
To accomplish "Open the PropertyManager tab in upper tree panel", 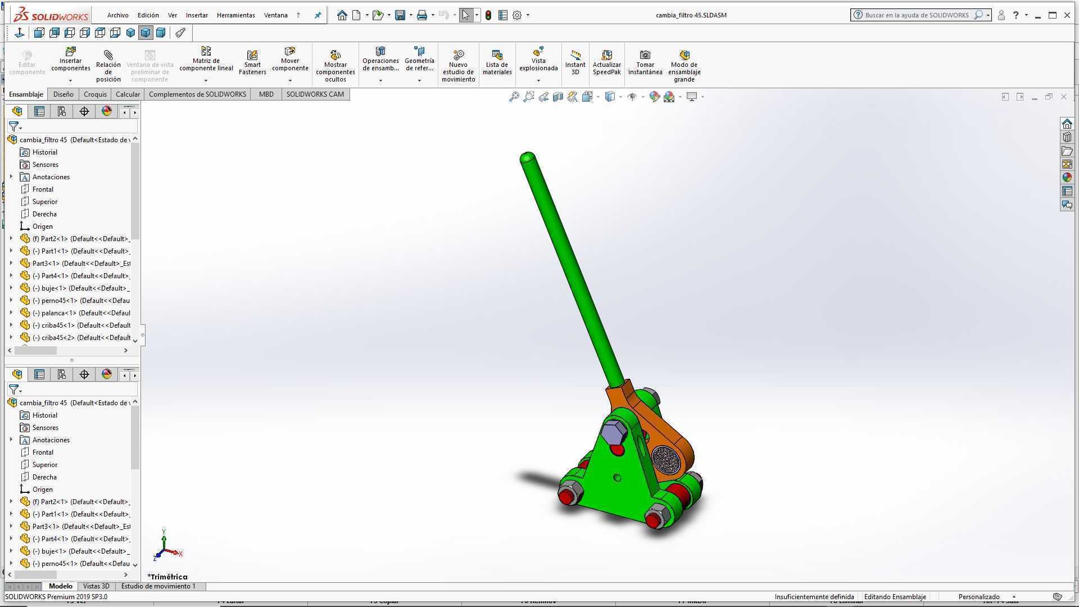I will [39, 111].
